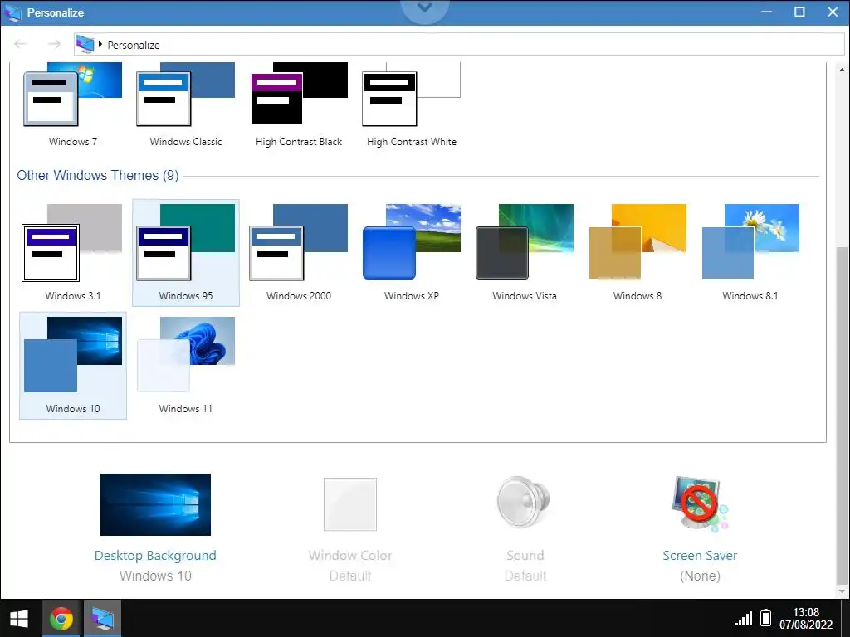The width and height of the screenshot is (850, 637).
Task: Pick the Windows XP theme
Action: pos(412,253)
